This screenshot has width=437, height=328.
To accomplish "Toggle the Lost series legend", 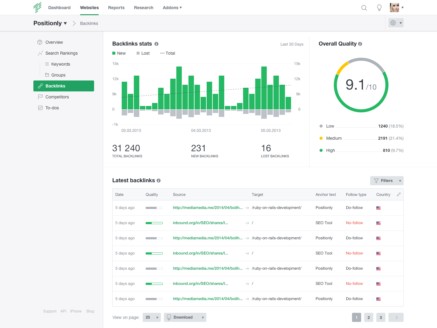I will (143, 53).
